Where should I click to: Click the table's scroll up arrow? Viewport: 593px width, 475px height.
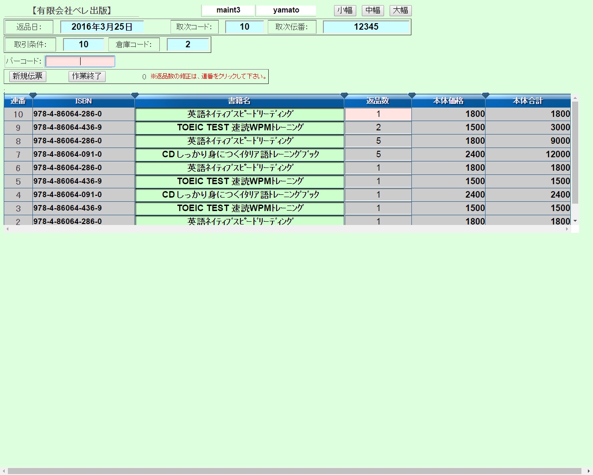tap(575, 98)
